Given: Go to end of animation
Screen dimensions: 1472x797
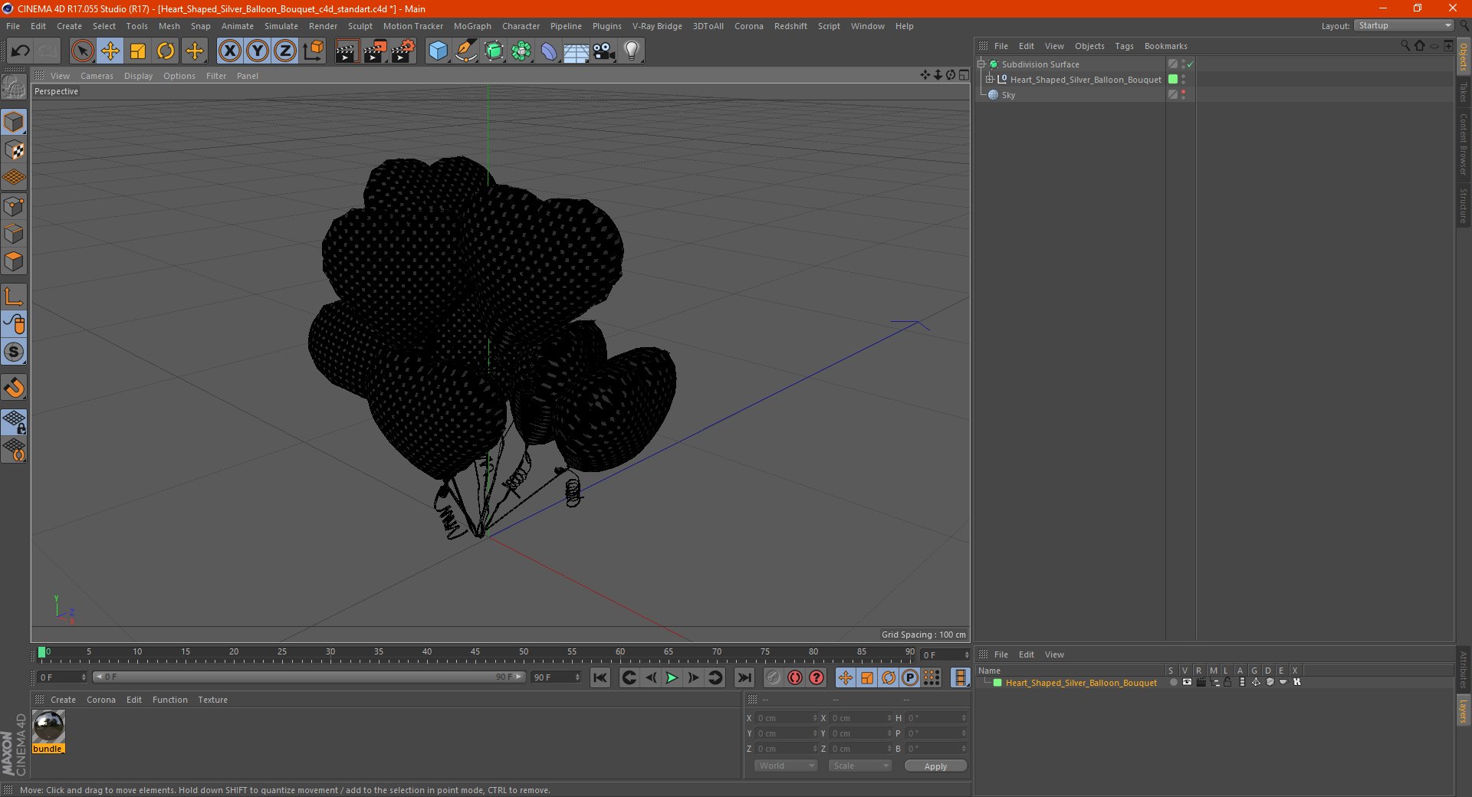Looking at the screenshot, I should click(x=744, y=677).
